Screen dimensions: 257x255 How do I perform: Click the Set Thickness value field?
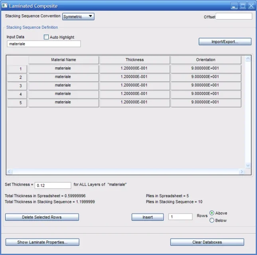point(53,185)
